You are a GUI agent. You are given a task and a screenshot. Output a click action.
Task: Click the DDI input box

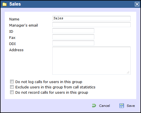click(73, 43)
